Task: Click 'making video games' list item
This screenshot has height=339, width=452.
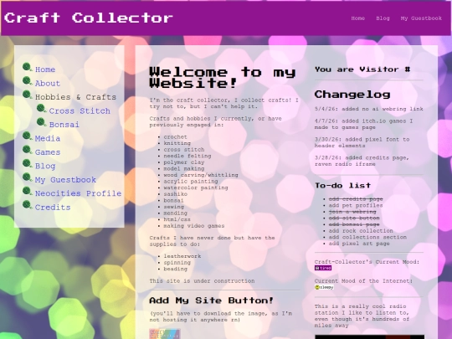Action: [194, 226]
